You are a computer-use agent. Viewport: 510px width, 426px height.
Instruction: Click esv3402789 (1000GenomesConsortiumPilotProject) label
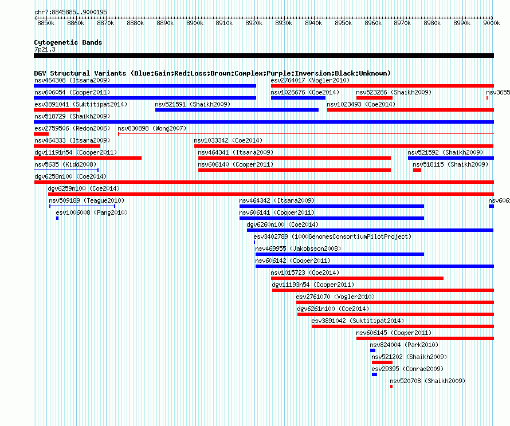(x=332, y=236)
